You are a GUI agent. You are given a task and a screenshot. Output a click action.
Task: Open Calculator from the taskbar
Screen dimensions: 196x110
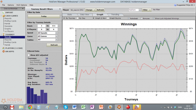point(39,107)
